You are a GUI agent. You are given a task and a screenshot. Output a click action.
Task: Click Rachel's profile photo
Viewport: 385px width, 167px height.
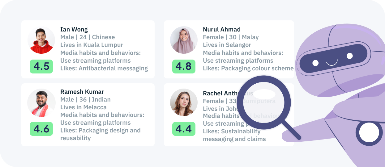click(184, 103)
